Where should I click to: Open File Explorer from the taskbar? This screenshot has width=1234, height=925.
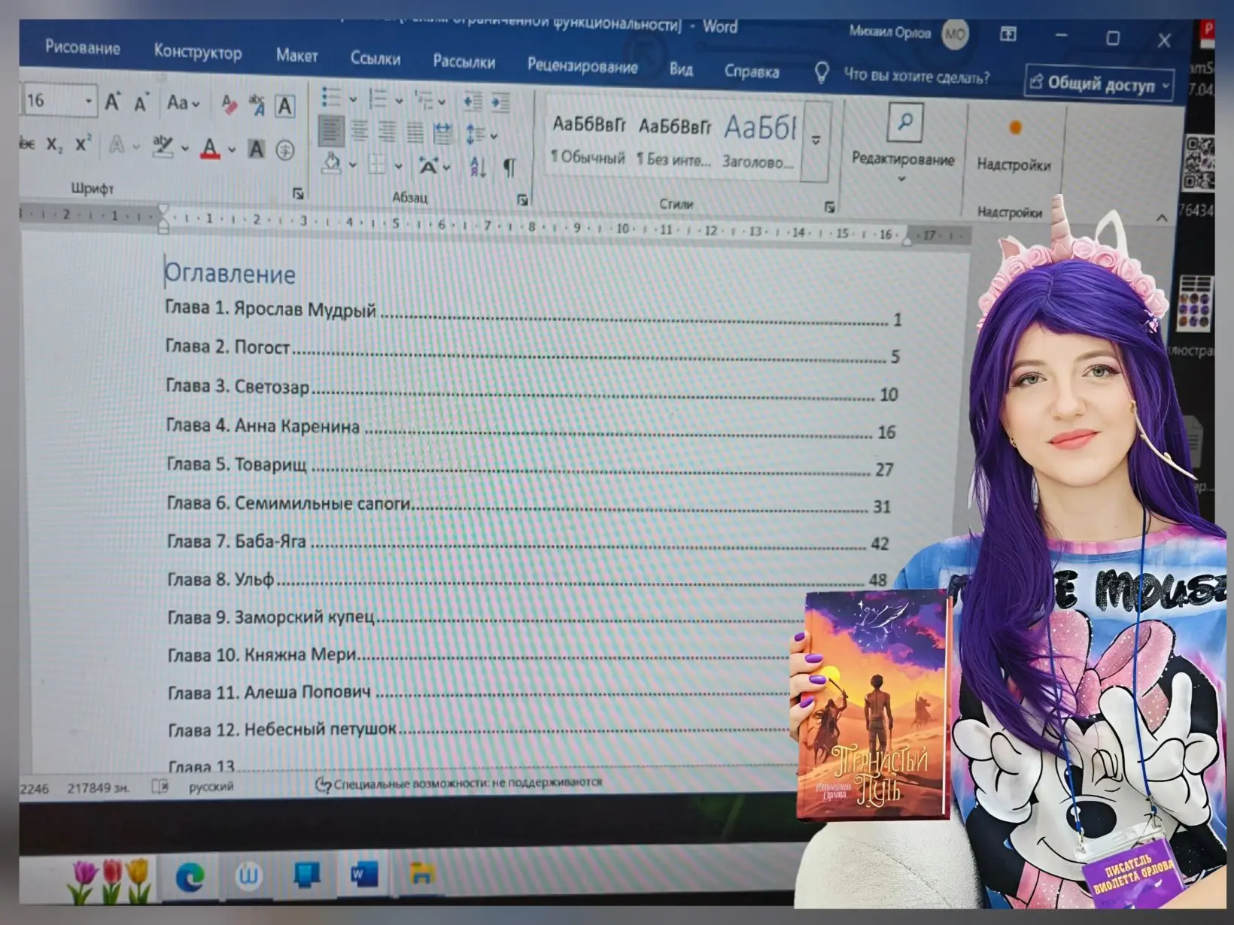(x=422, y=873)
